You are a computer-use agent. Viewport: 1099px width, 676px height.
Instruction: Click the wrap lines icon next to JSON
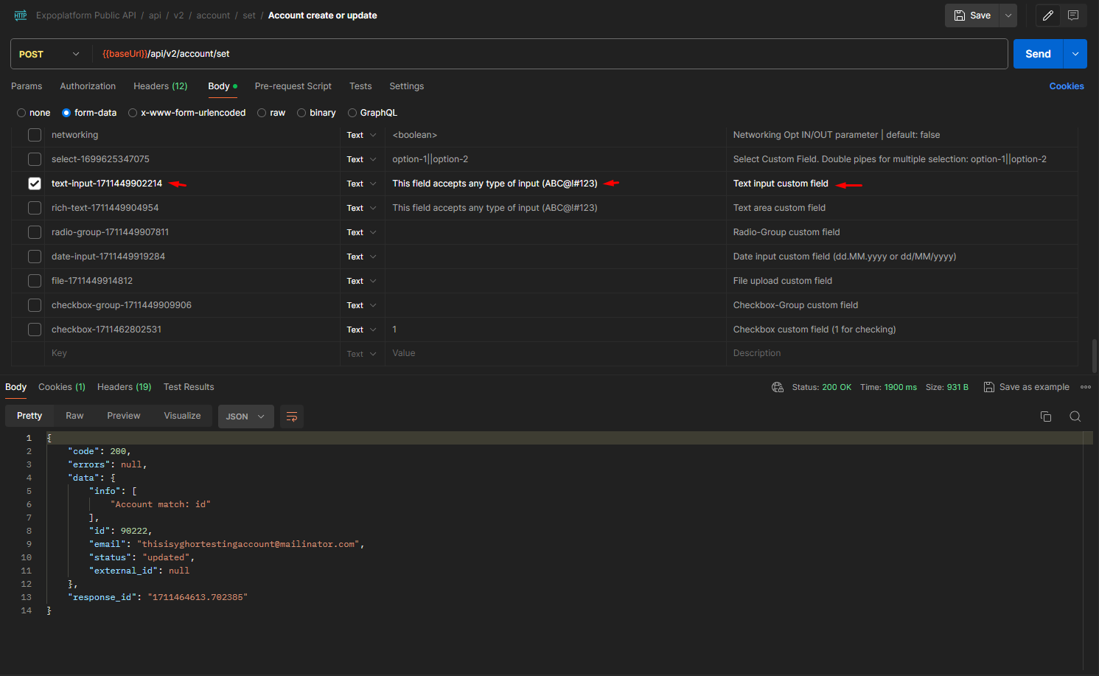click(x=291, y=417)
